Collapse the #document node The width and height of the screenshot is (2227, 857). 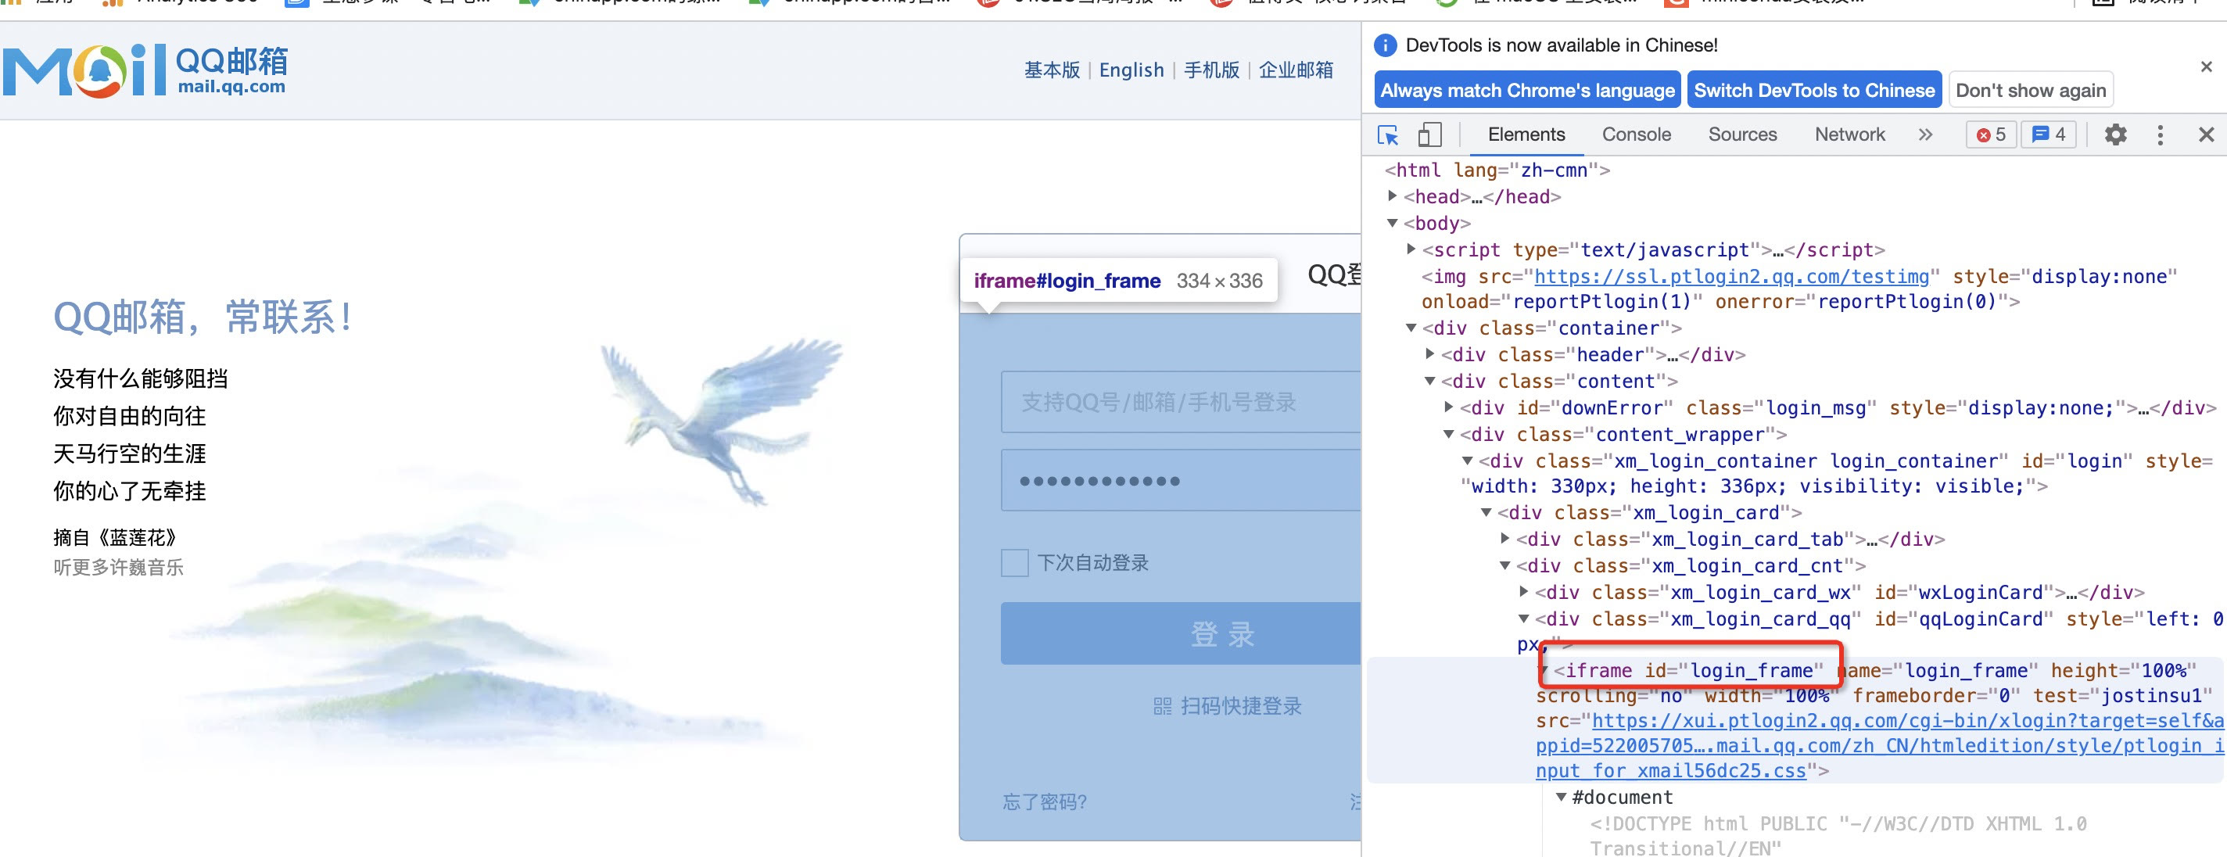coord(1562,798)
